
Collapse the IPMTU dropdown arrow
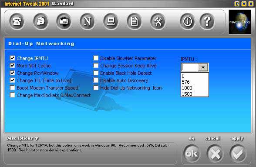coord(203,67)
